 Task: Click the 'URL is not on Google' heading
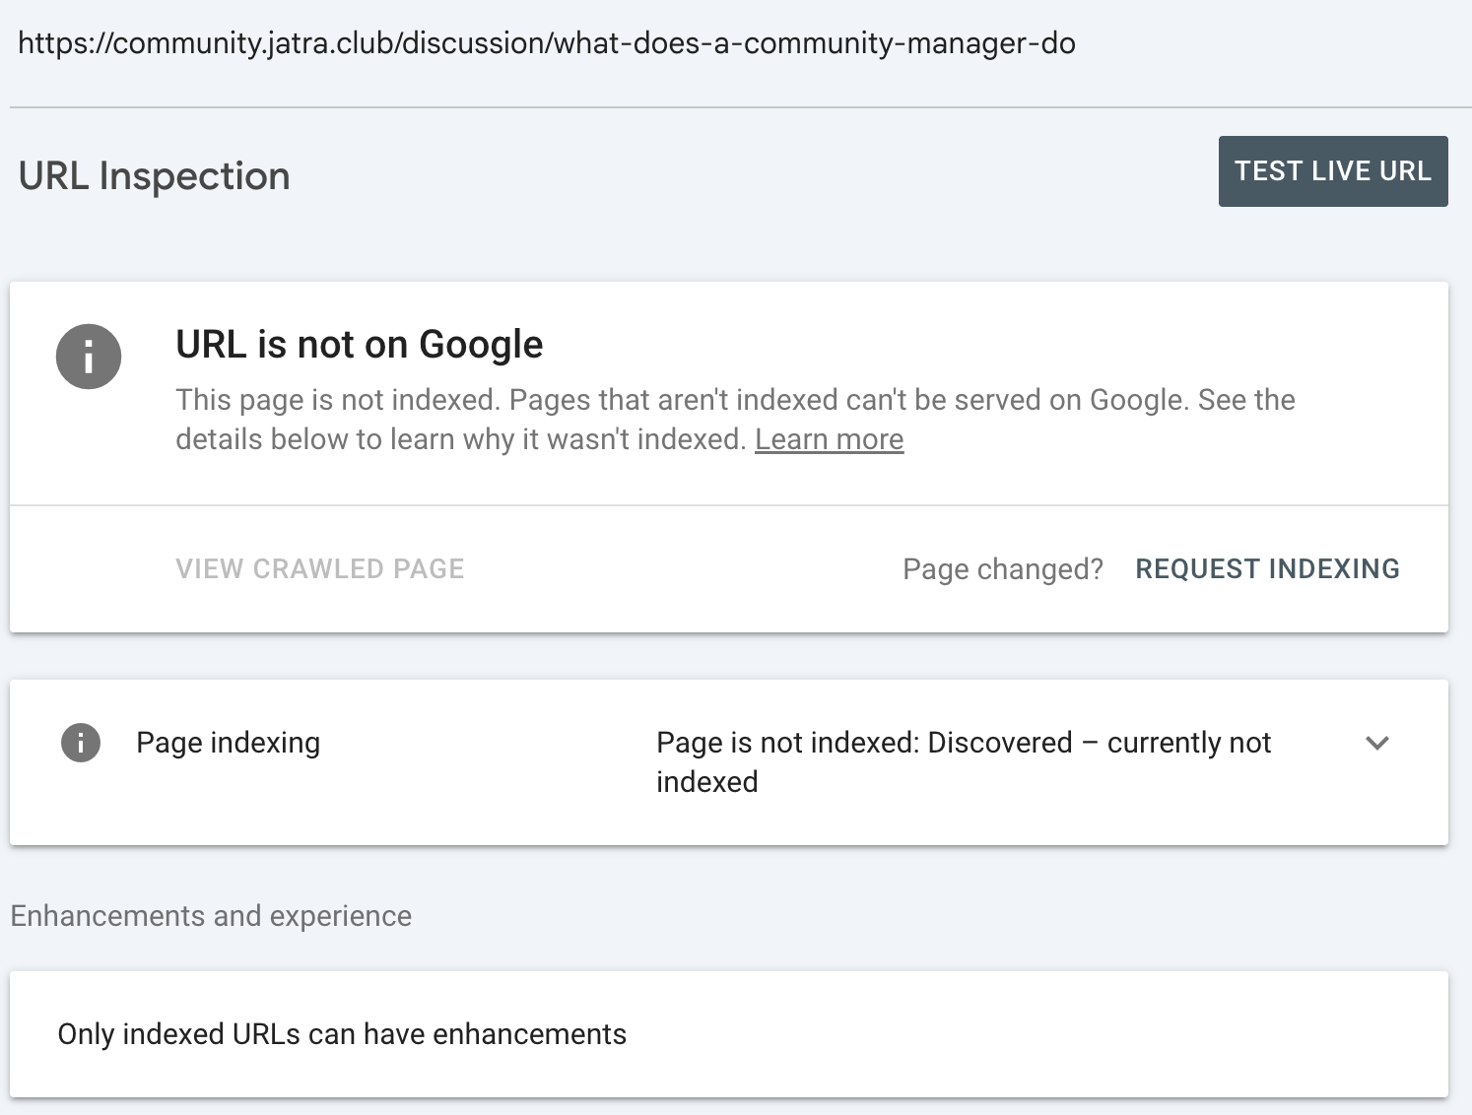pos(360,345)
